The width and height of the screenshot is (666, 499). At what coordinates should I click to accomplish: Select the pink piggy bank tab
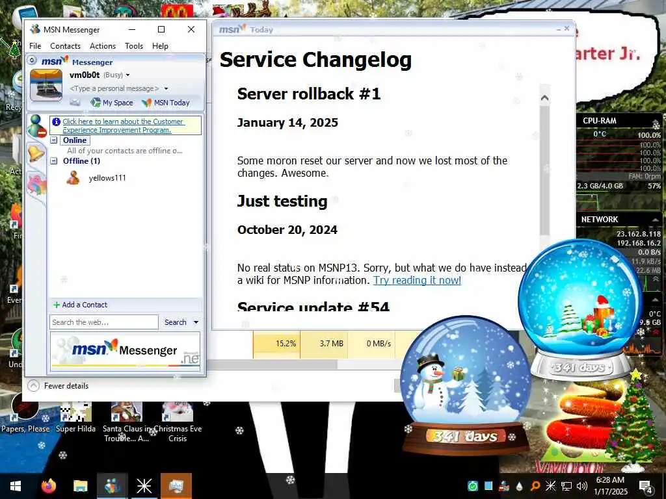tap(37, 185)
